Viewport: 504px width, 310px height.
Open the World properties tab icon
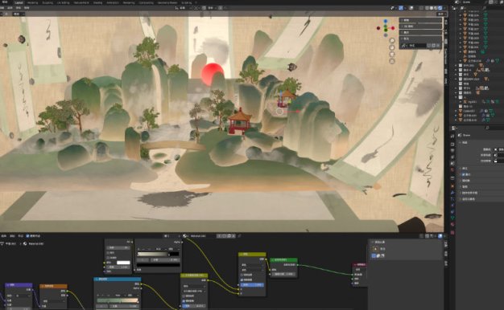coord(452,170)
